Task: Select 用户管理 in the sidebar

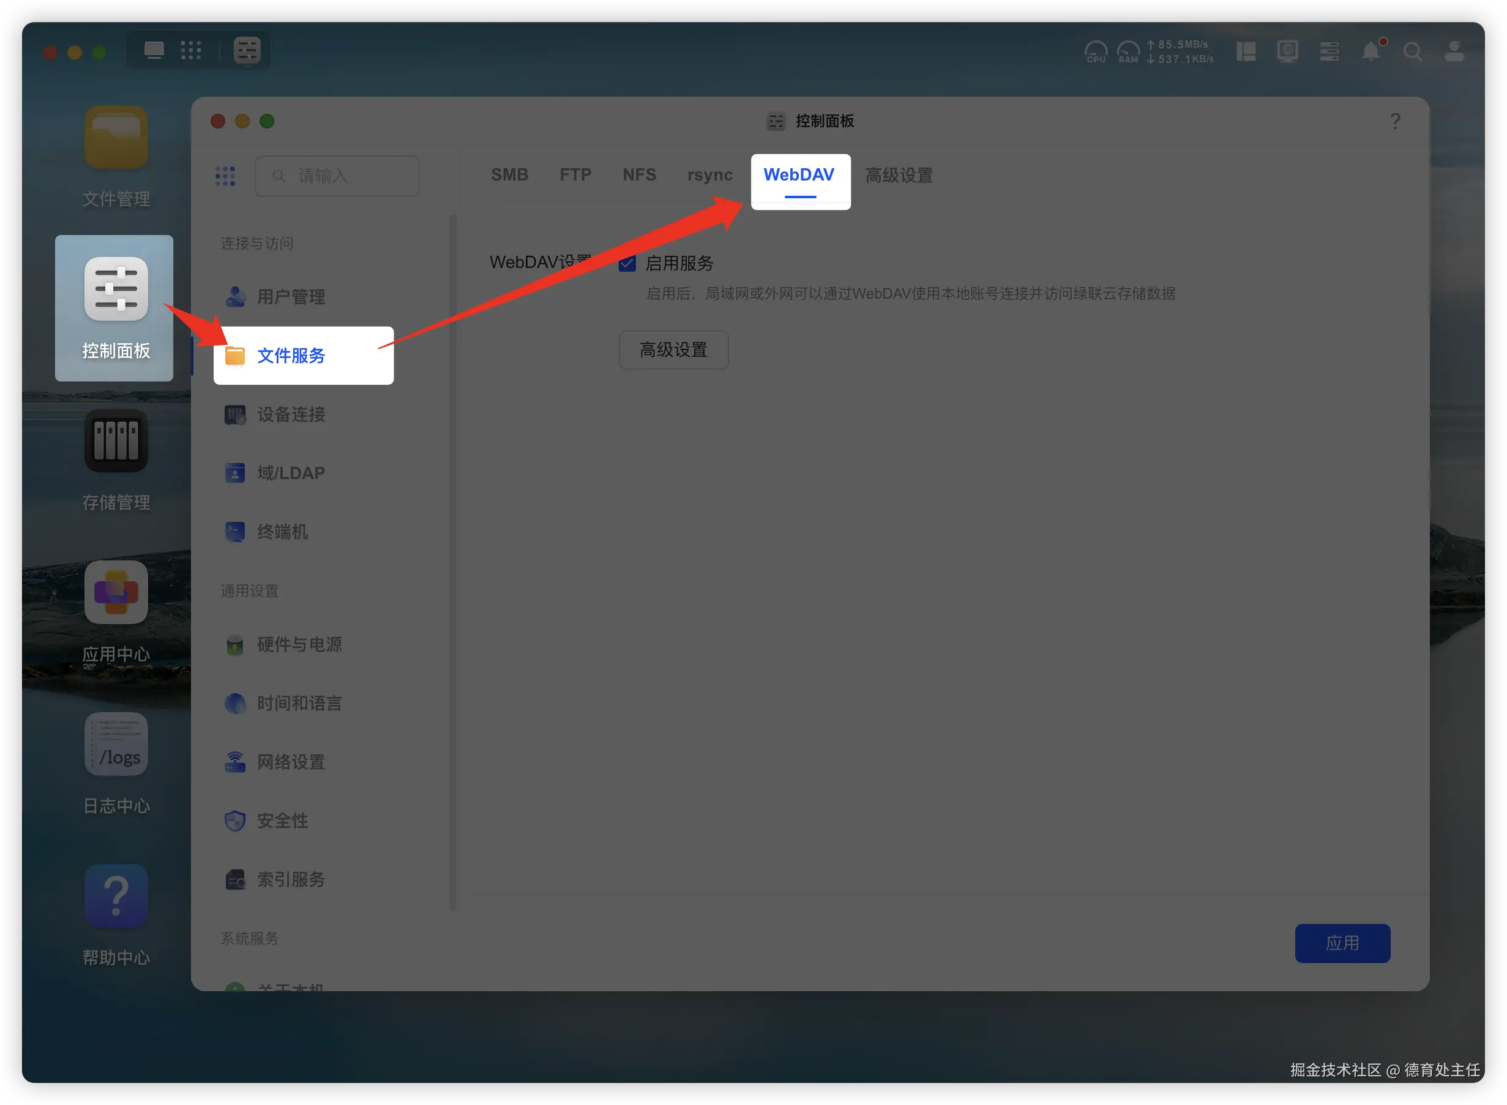Action: pyautogui.click(x=290, y=297)
